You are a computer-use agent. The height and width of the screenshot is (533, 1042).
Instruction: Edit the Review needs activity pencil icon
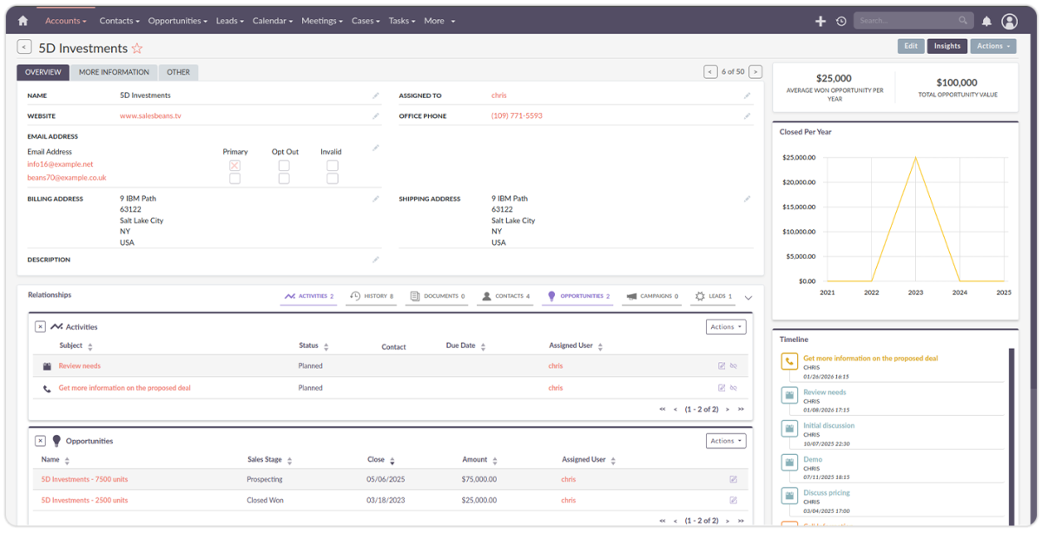click(722, 365)
